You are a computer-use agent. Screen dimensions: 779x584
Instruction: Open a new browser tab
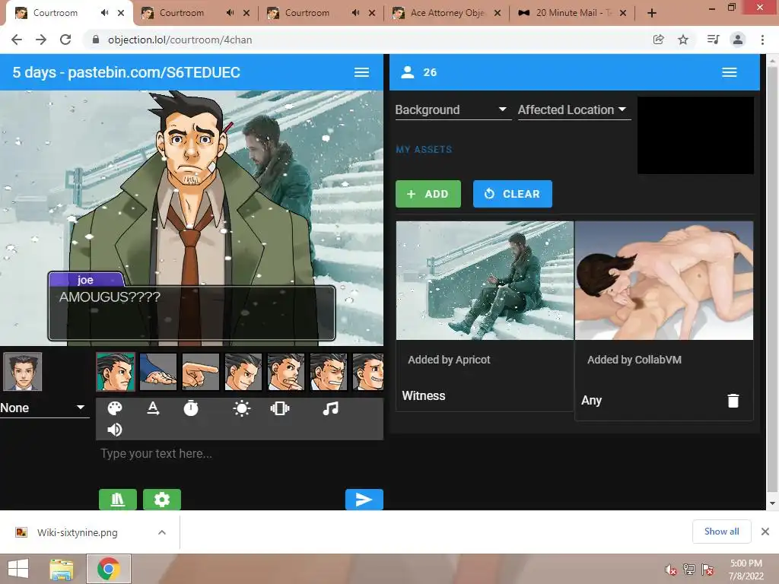pos(652,13)
